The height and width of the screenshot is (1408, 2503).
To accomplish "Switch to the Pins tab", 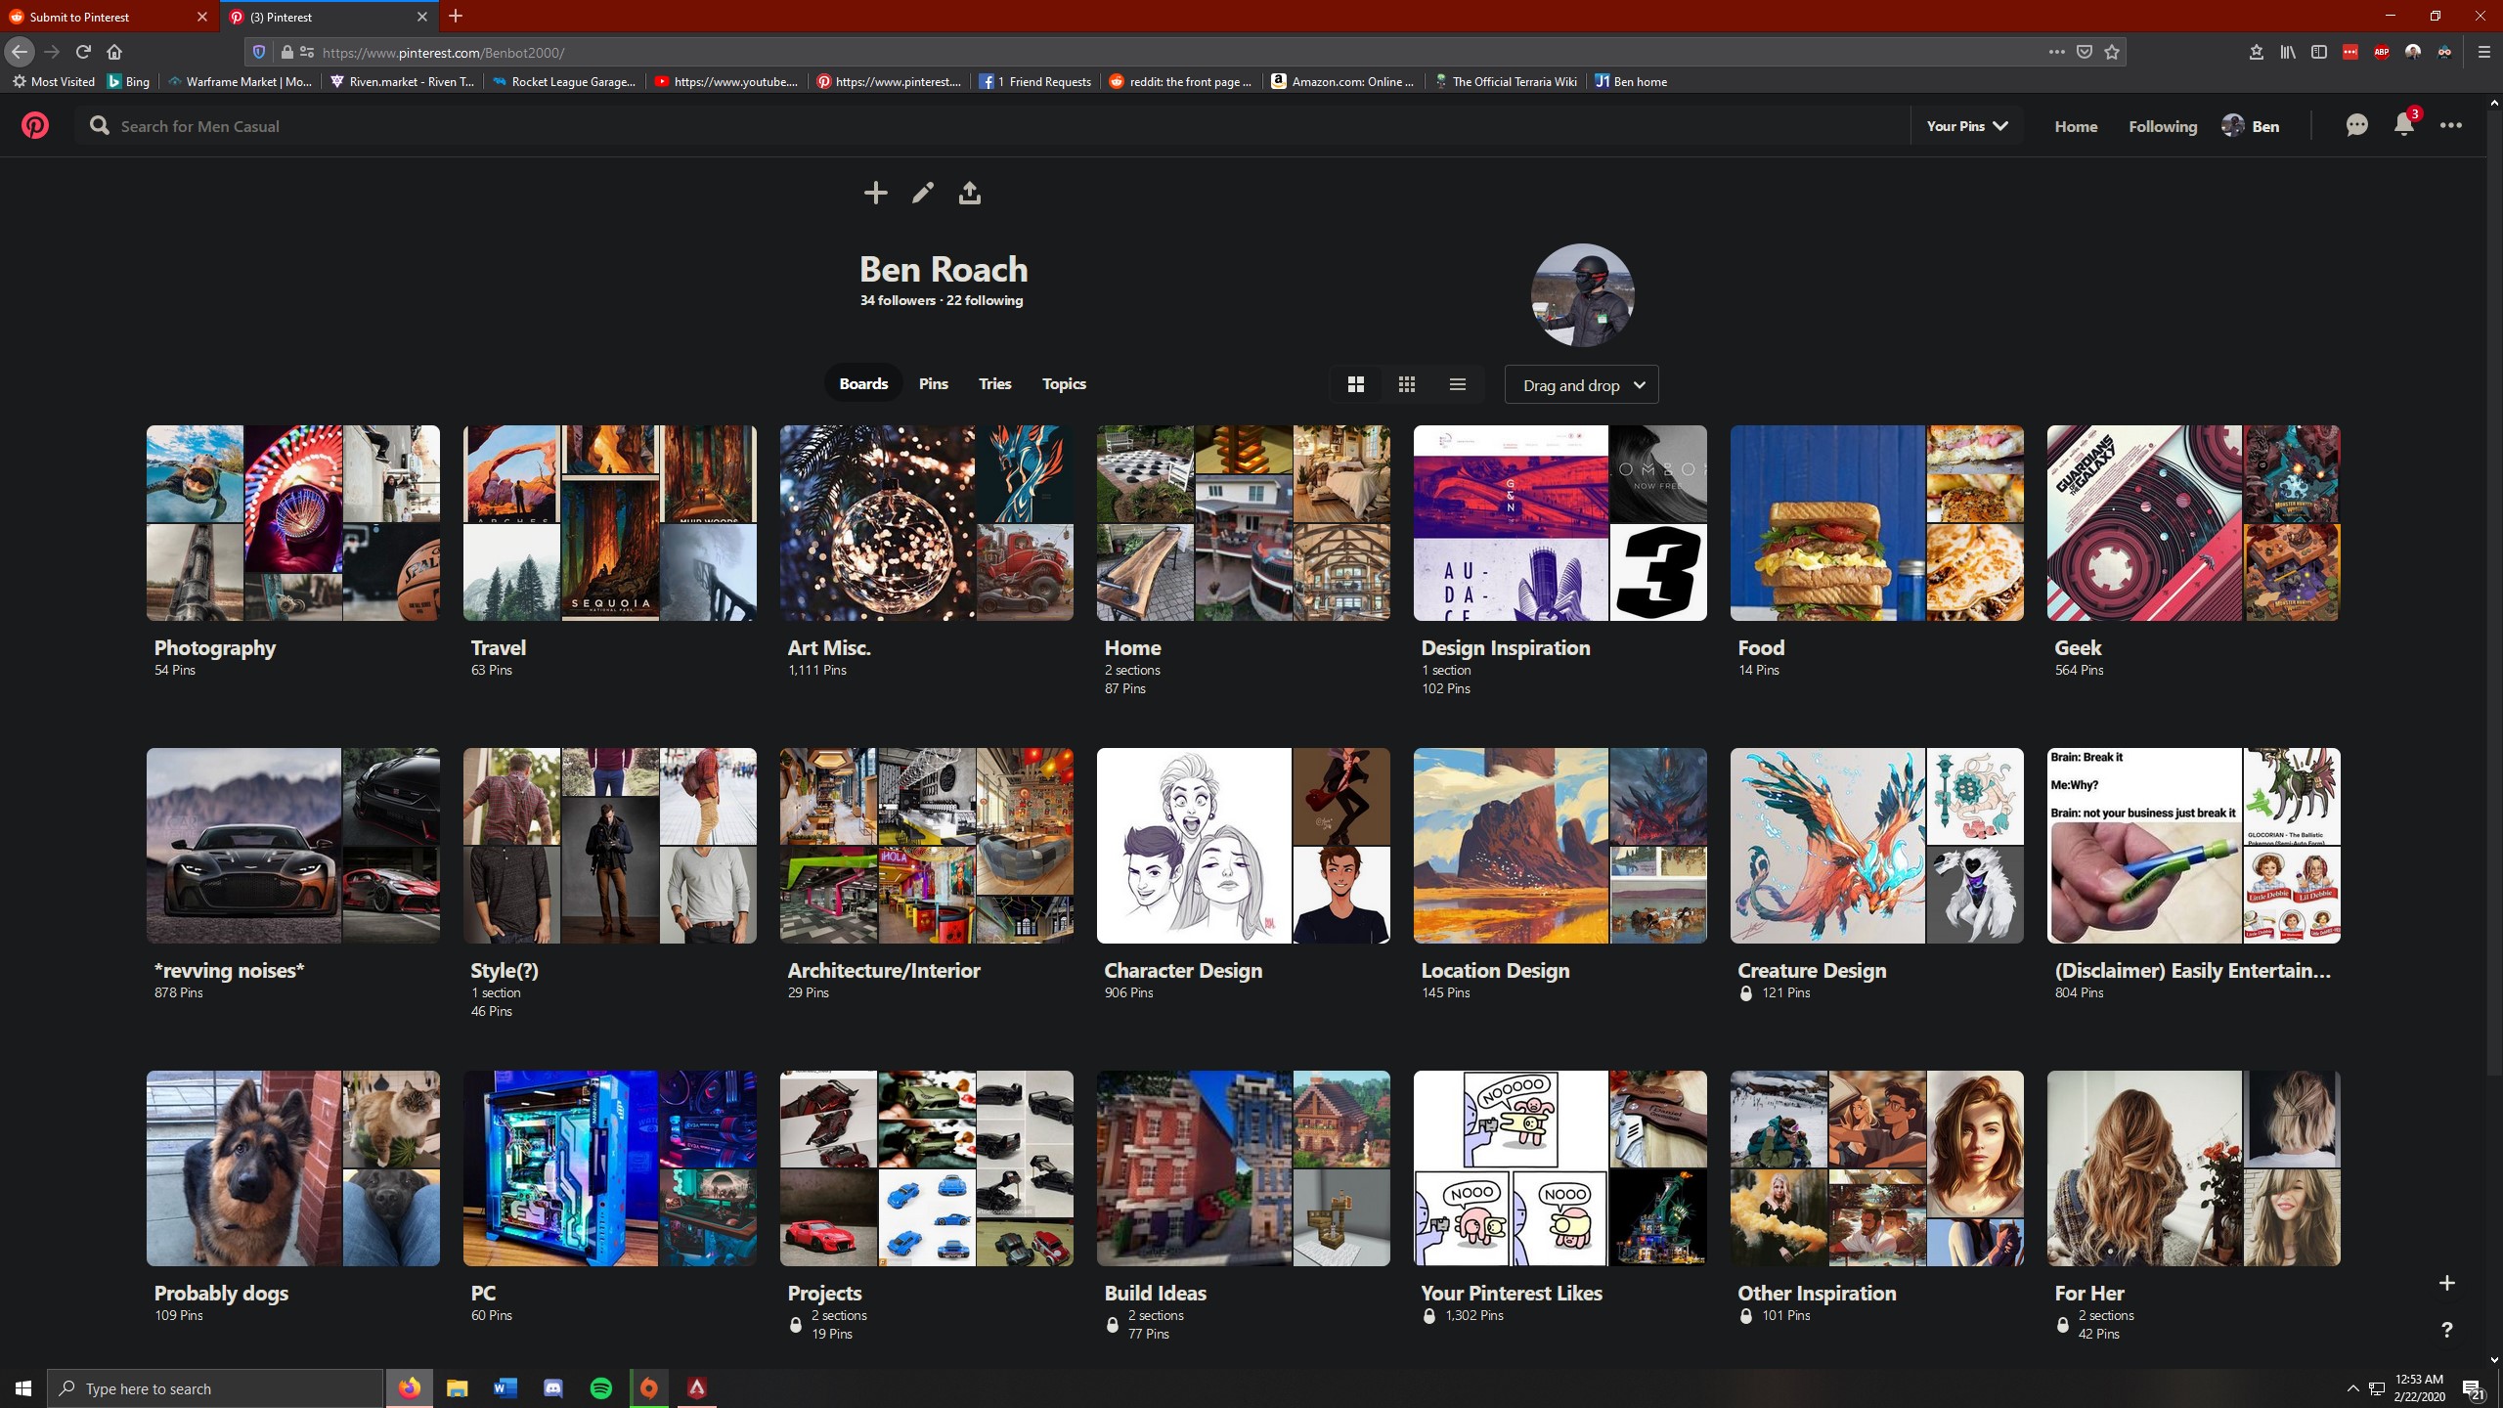I will click(x=933, y=383).
